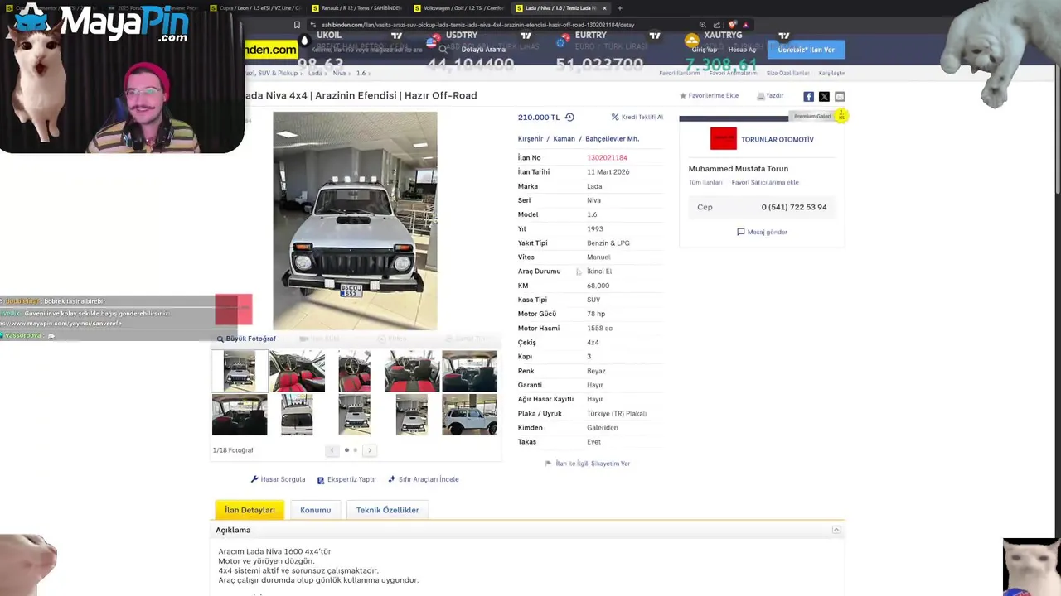Click the Mesaj gönder speech bubble icon
This screenshot has width=1061, height=596.
point(741,232)
